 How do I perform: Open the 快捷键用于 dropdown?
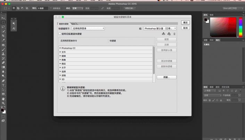coord(88,28)
